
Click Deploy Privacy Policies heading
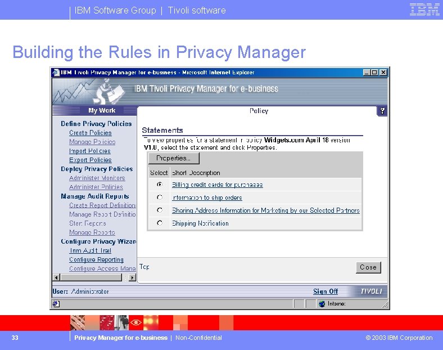coord(97,169)
